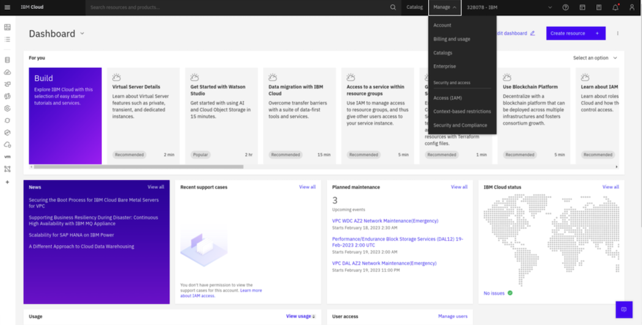Open news 'A Different Approach to Cloud Data Warehousing'

click(x=81, y=246)
